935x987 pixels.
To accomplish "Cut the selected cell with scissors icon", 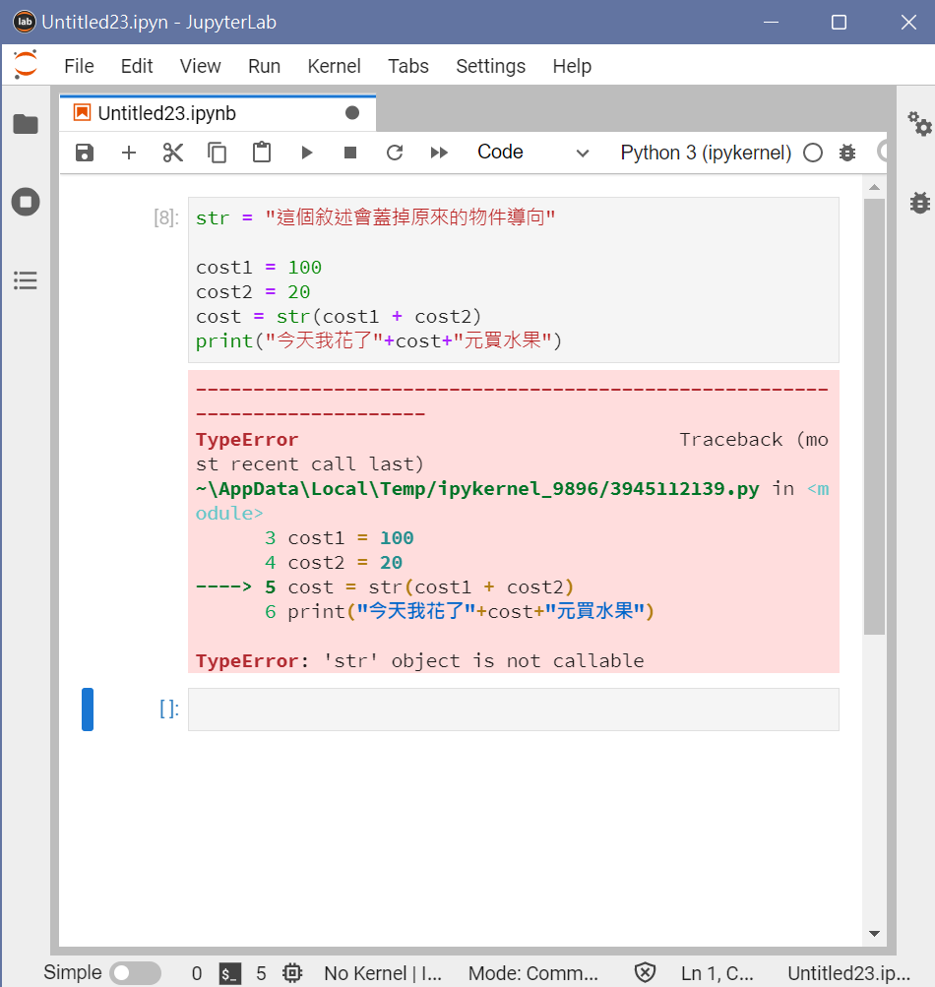I will (x=172, y=152).
